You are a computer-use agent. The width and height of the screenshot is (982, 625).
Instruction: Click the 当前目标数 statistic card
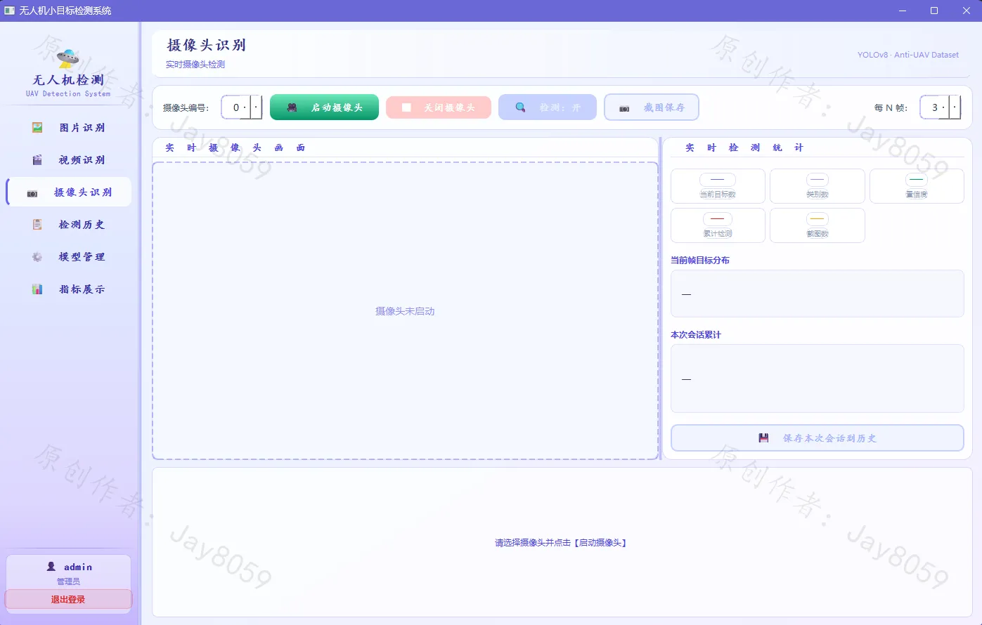[x=718, y=186]
